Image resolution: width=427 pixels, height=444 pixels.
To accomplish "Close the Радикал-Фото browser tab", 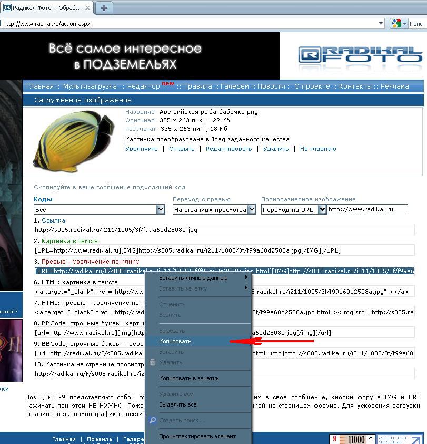I will coord(88,8).
